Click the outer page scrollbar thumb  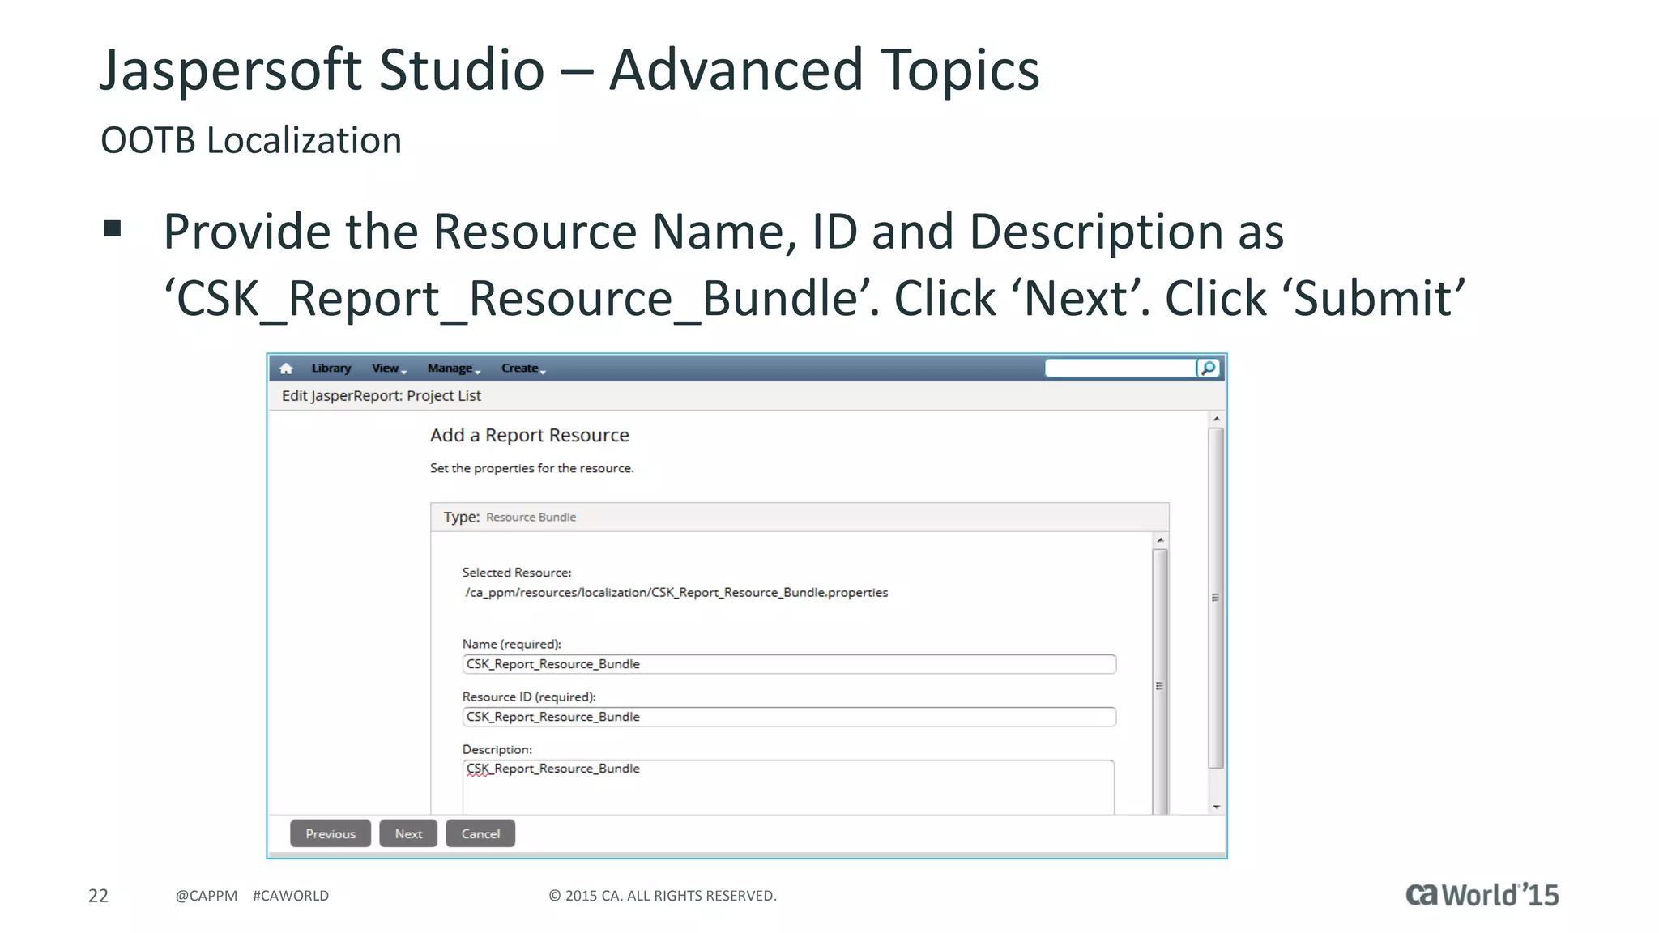pyautogui.click(x=1216, y=598)
